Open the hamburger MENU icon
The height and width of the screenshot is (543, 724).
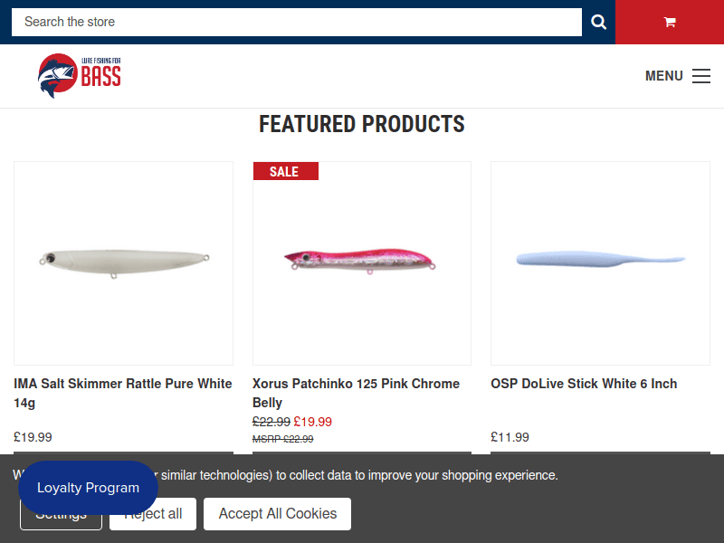701,76
